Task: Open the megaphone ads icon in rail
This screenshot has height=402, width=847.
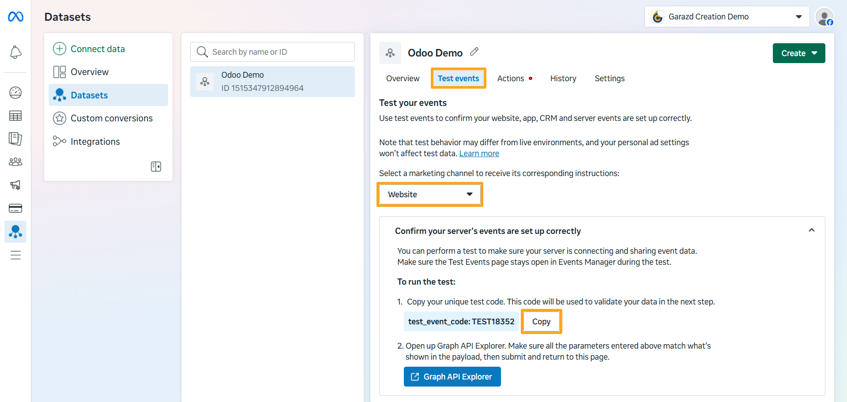Action: pos(15,185)
